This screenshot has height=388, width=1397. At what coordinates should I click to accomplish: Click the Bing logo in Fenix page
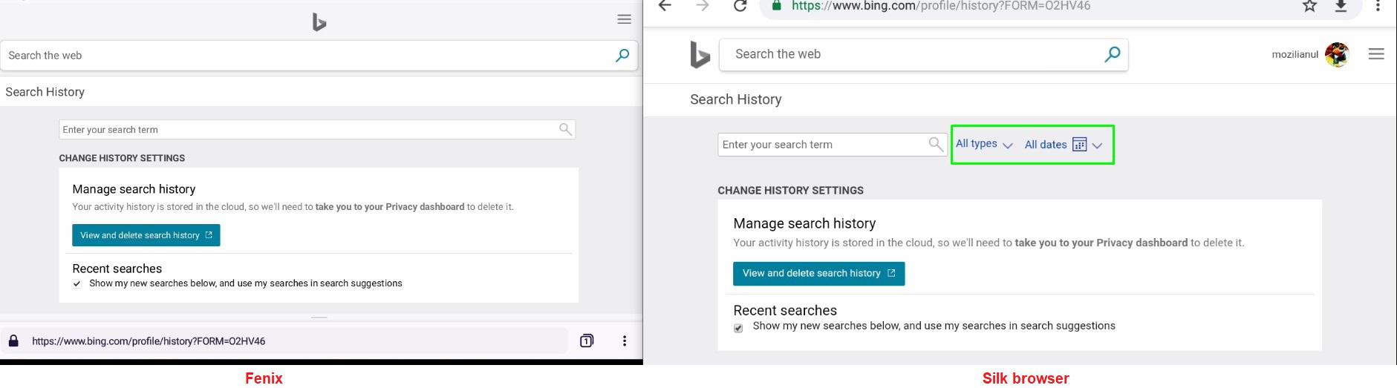tap(319, 22)
